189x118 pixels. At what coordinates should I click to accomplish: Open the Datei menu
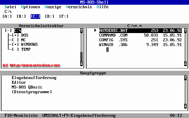[x=11, y=7]
